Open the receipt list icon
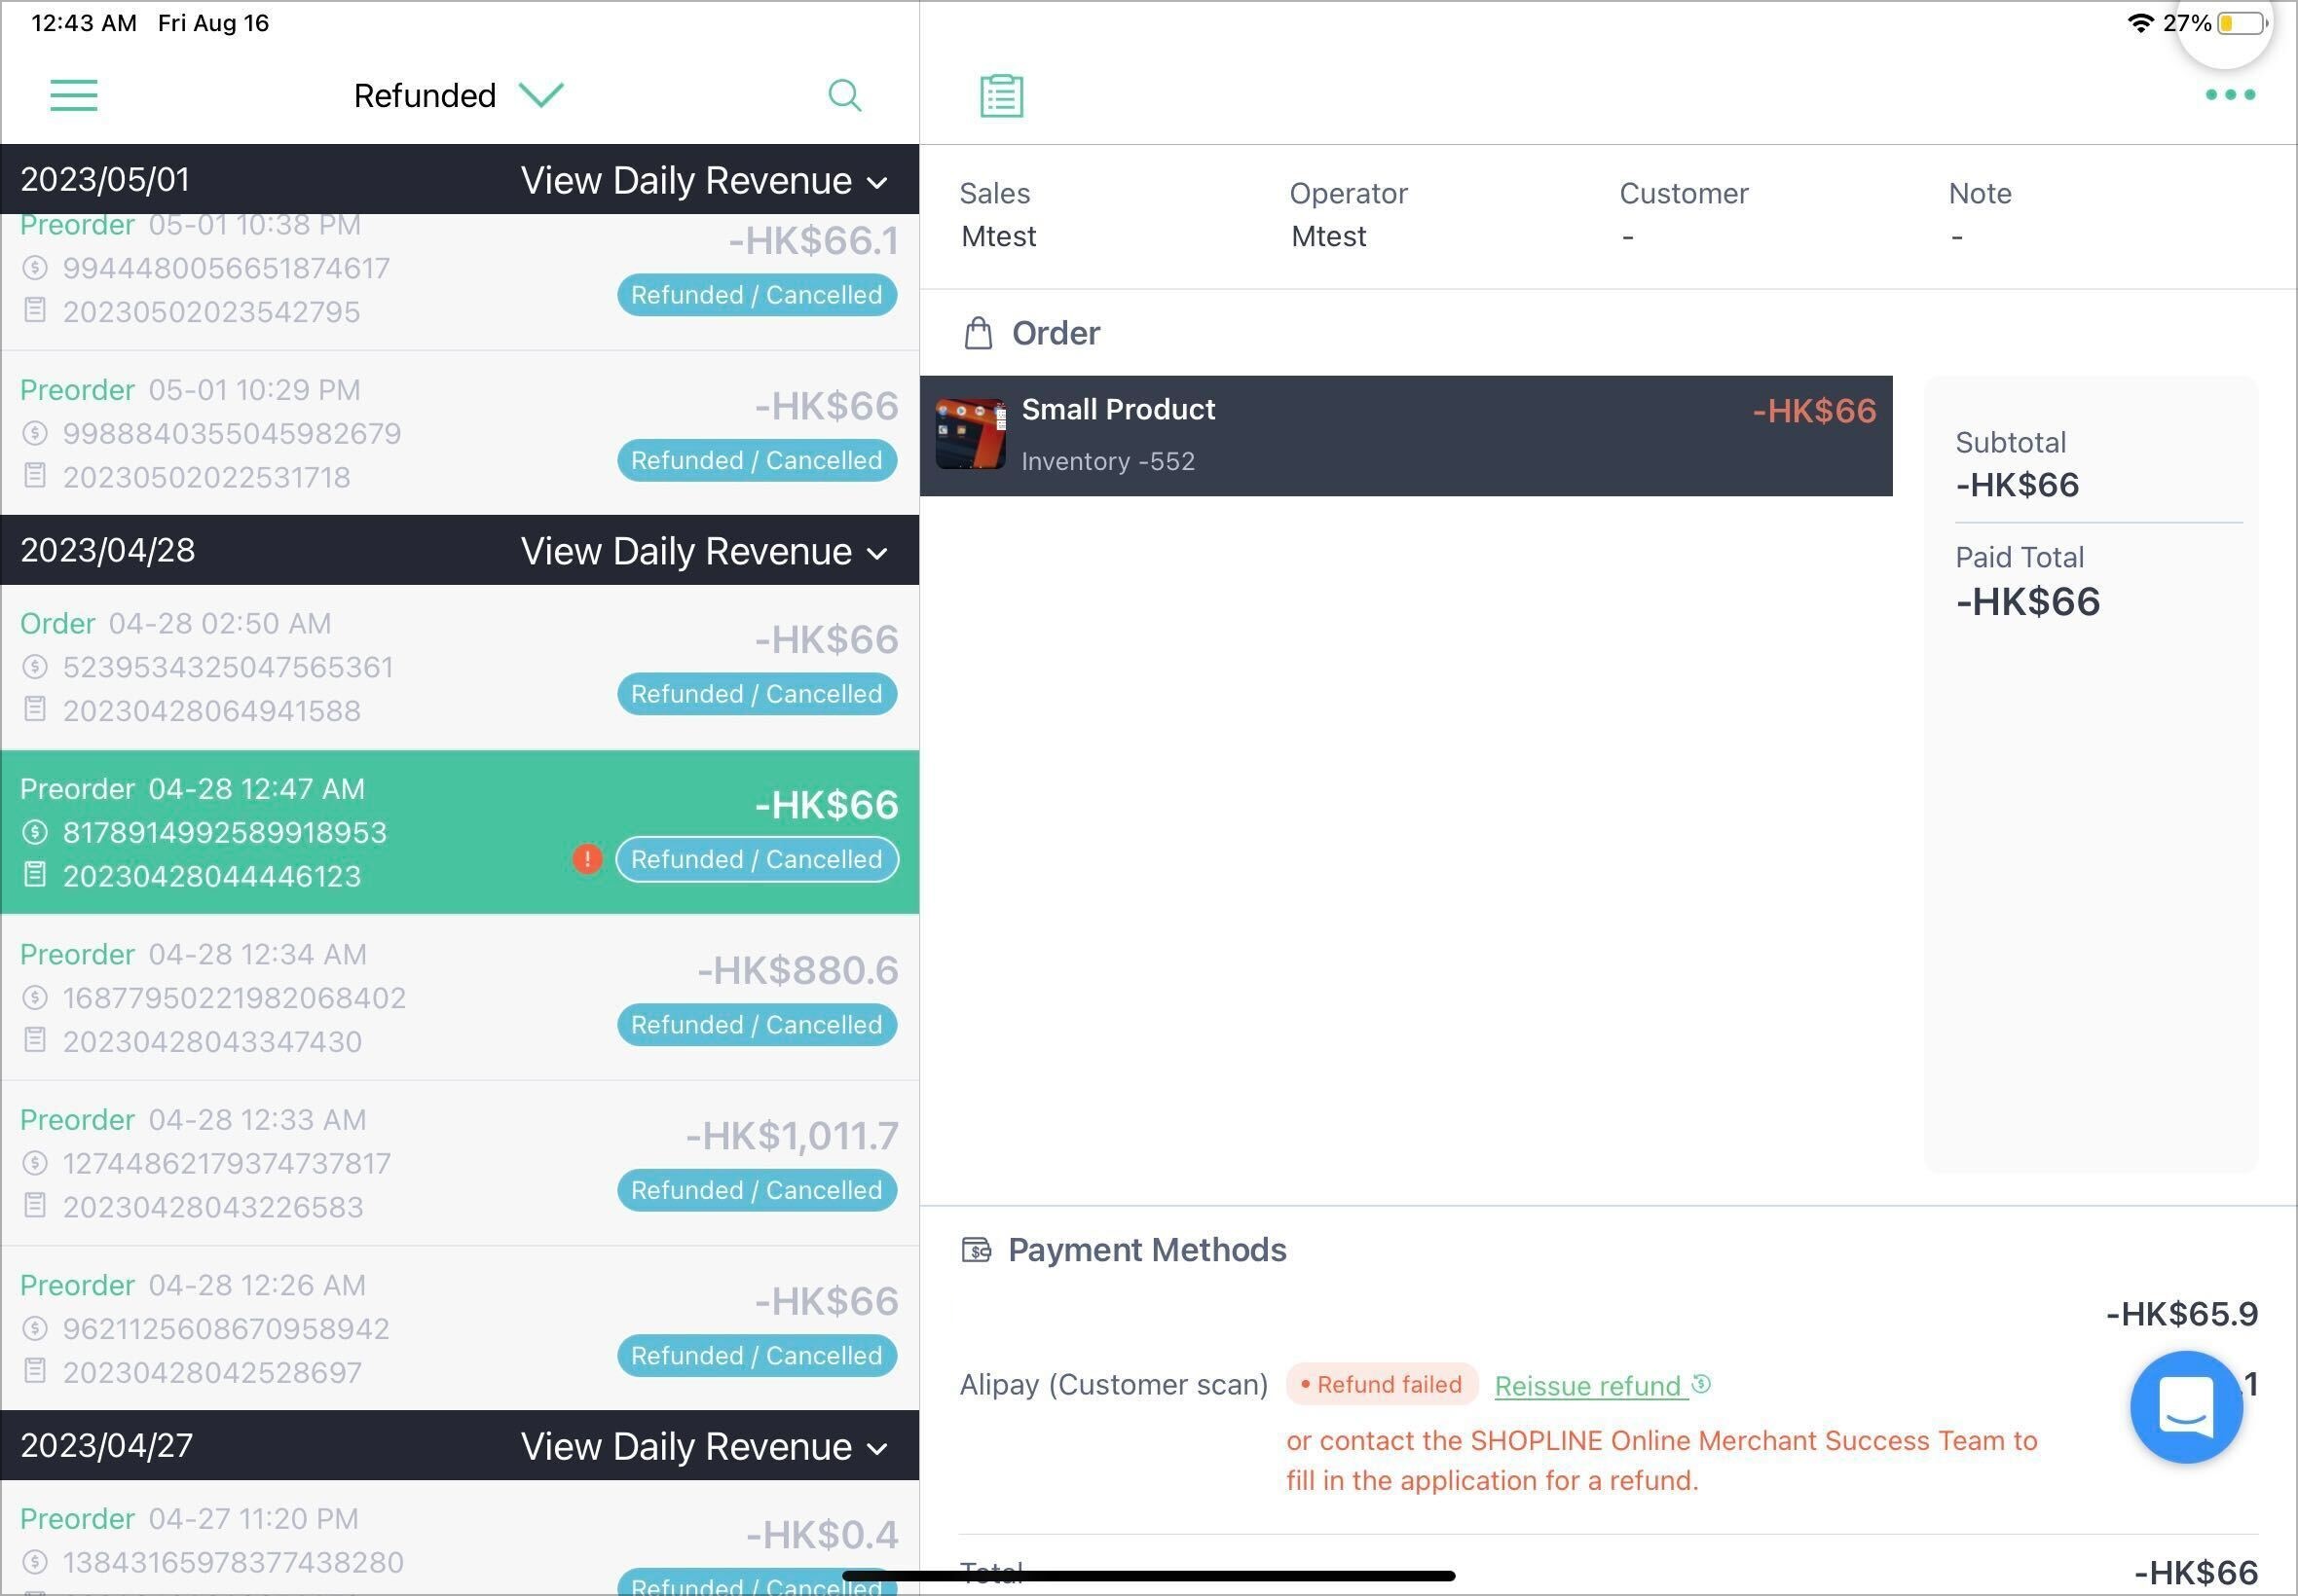This screenshot has width=2298, height=1596. (x=1001, y=95)
